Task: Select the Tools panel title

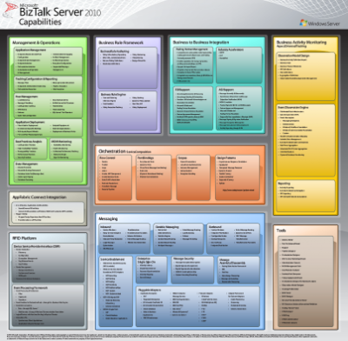Action: pyautogui.click(x=281, y=231)
